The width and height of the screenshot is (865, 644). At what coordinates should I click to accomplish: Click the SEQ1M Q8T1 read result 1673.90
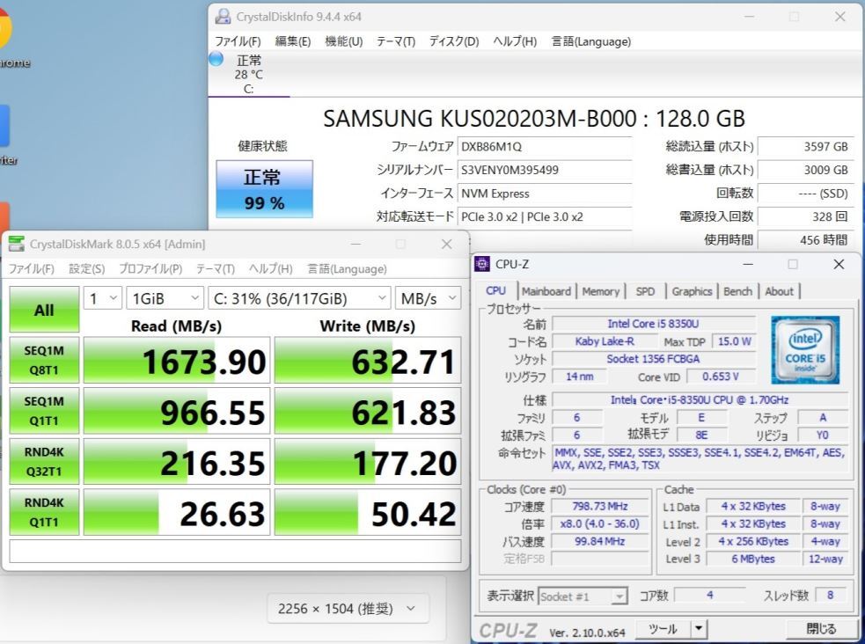pos(177,360)
